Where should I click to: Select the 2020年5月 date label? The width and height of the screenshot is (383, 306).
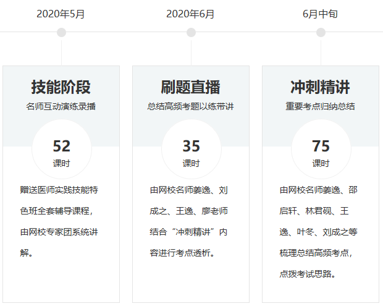coord(61,14)
